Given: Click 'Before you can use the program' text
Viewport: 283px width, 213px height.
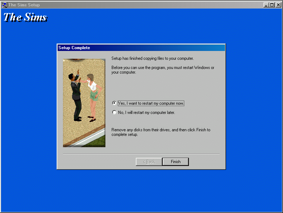Looking at the screenshot, I should click(163, 70).
